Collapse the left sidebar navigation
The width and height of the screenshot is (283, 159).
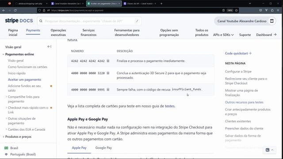[x=49, y=47]
